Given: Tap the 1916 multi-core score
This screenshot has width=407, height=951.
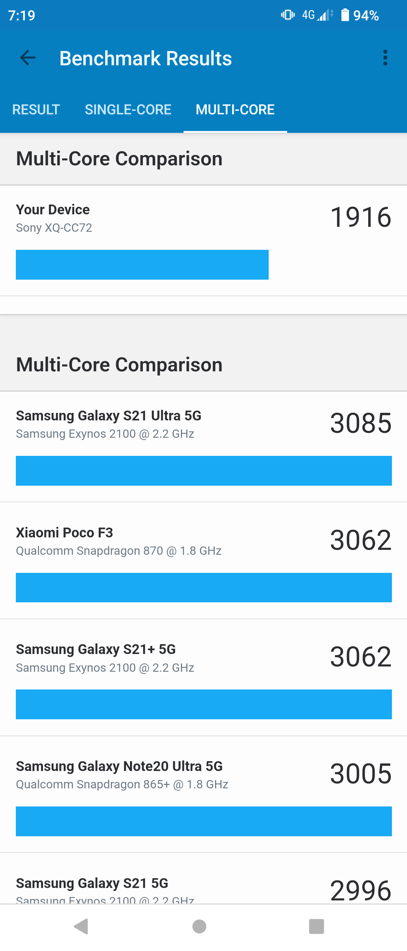Looking at the screenshot, I should [361, 218].
